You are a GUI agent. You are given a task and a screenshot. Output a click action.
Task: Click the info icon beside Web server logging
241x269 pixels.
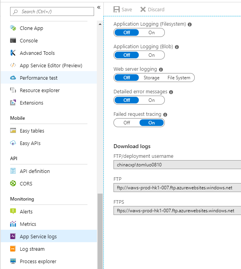coord(161,70)
